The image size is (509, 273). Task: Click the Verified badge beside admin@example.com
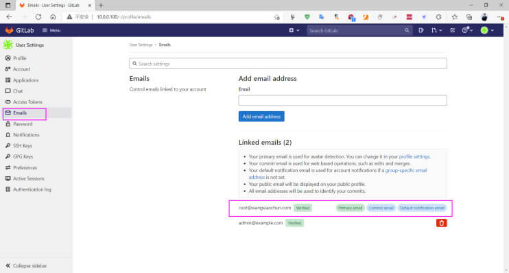[x=294, y=223]
